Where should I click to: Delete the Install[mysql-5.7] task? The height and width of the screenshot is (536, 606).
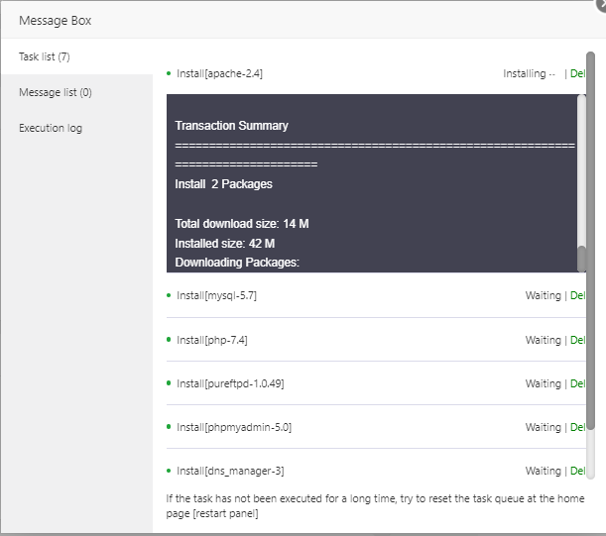(x=577, y=295)
